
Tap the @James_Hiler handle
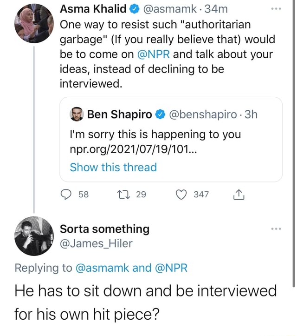click(96, 243)
